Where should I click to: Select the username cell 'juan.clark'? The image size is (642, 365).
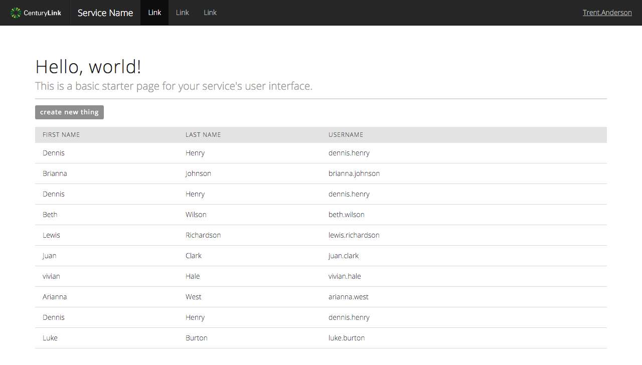point(344,256)
